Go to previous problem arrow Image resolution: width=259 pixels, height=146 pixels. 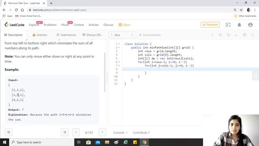click(x=76, y=132)
